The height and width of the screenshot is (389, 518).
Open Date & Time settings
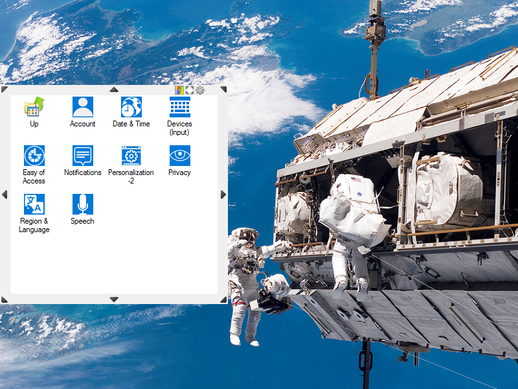[x=131, y=107]
